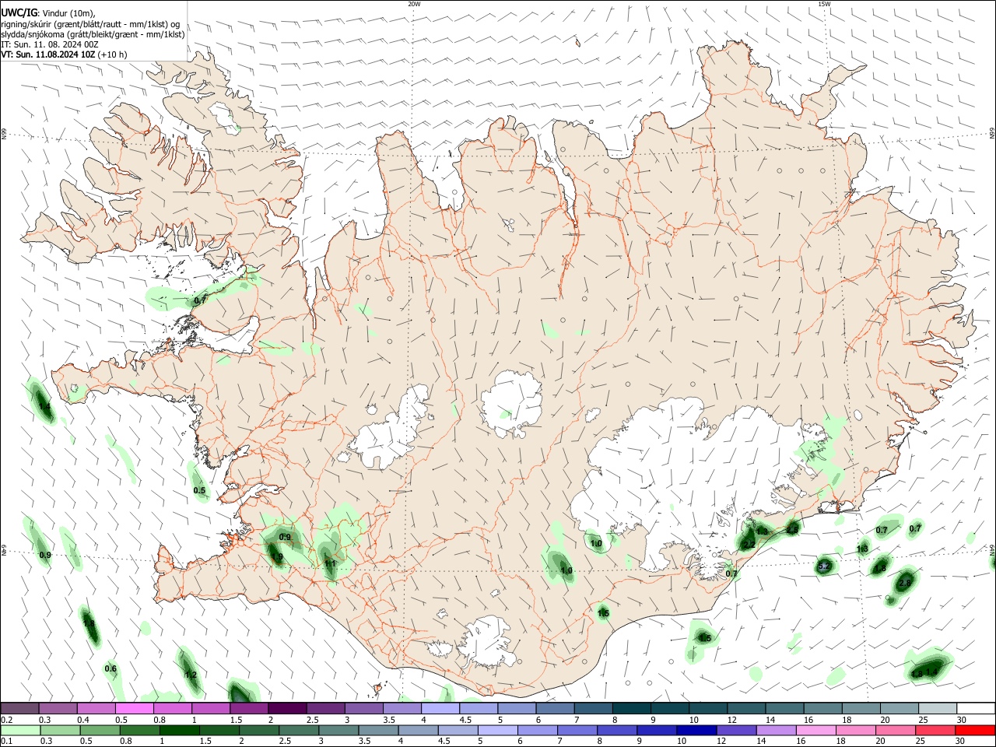Screen dimensions: 996x747
Task: Click the 1.1 precipitation value on the map
Action: tap(330, 564)
